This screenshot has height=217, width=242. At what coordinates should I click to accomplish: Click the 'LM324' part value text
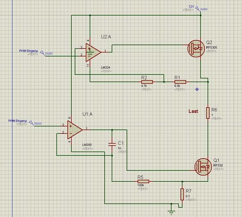tap(105, 67)
